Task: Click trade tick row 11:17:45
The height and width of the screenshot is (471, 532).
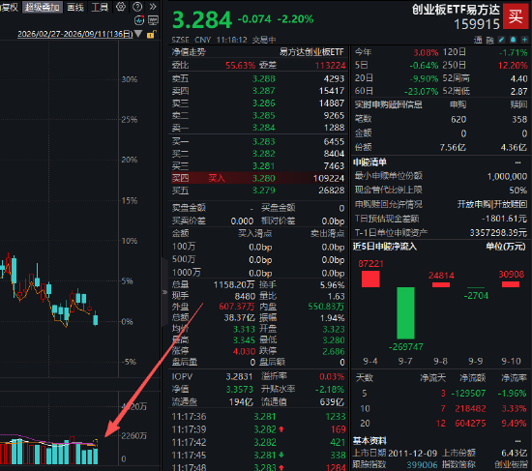Action: (258, 456)
